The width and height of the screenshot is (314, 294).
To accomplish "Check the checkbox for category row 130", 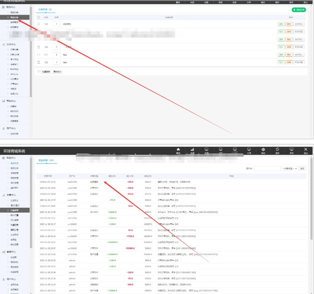I will pyautogui.click(x=39, y=47).
